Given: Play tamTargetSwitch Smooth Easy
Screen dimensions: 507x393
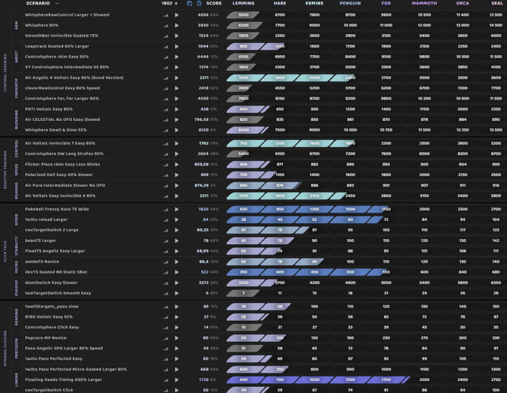Looking at the screenshot, I should coord(177,293).
